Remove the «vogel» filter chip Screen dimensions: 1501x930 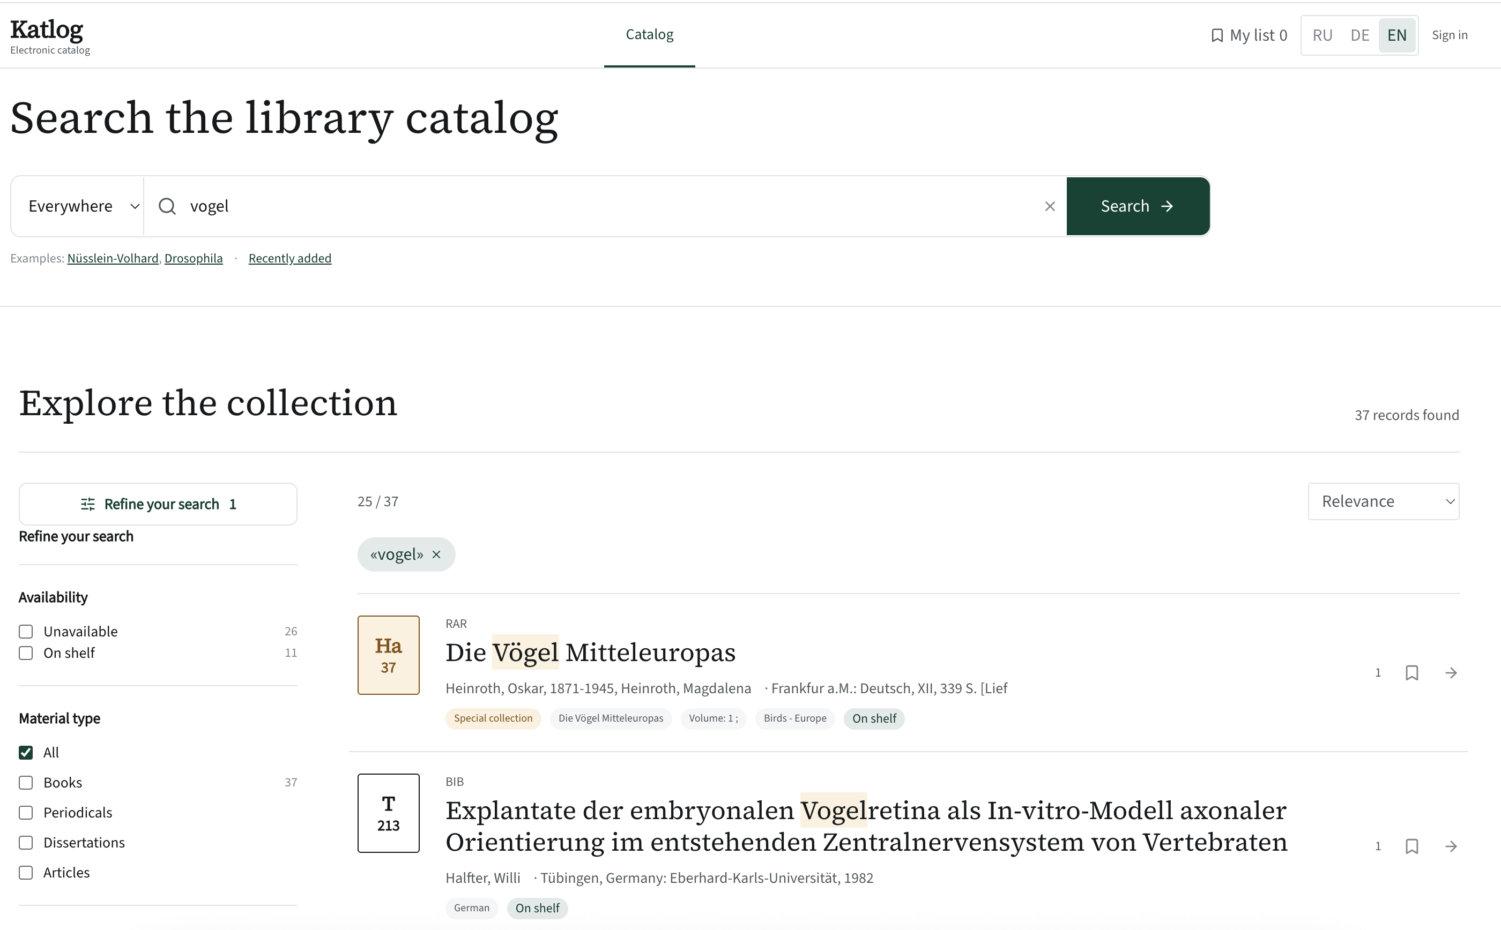[x=436, y=555]
